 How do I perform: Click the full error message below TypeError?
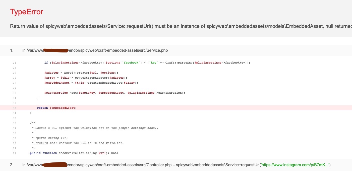tap(176, 26)
